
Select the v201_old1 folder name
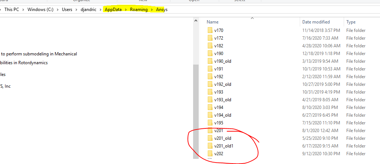click(224, 146)
